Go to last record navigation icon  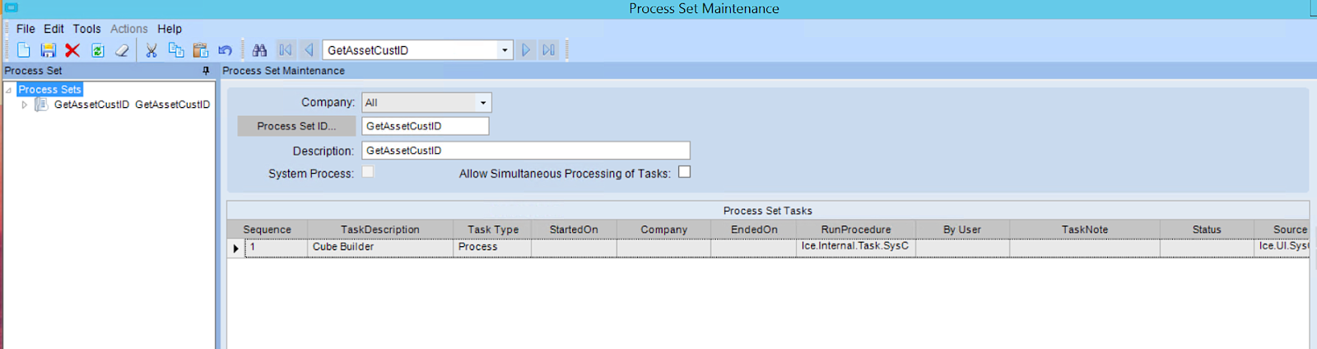[548, 50]
